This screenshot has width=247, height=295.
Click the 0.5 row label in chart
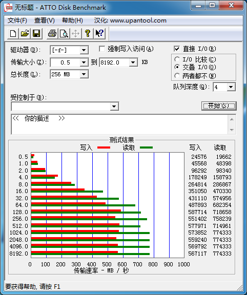tap(24, 157)
